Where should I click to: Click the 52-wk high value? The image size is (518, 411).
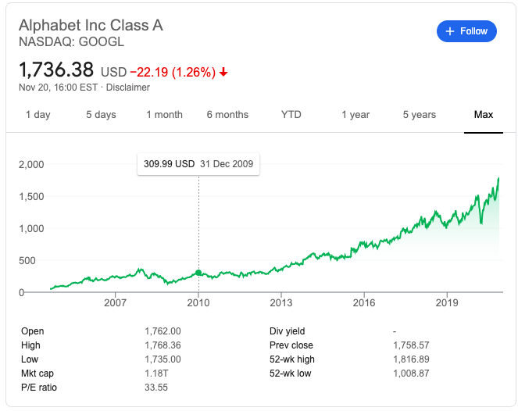pyautogui.click(x=409, y=359)
